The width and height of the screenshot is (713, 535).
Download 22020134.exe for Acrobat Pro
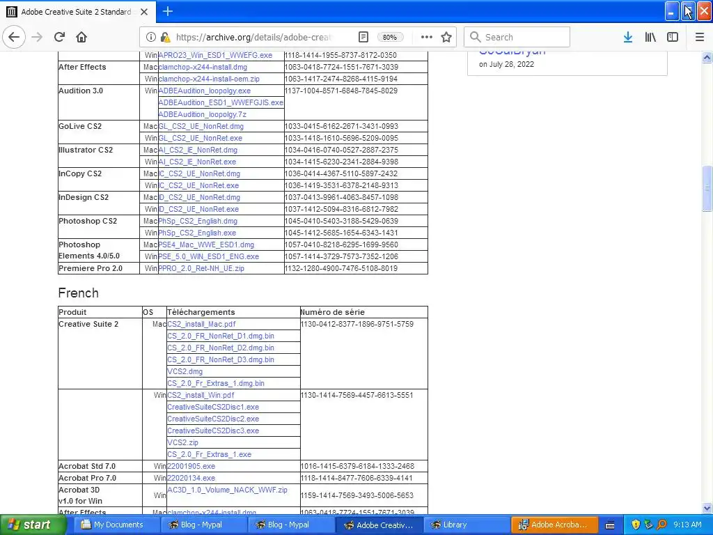(x=191, y=478)
